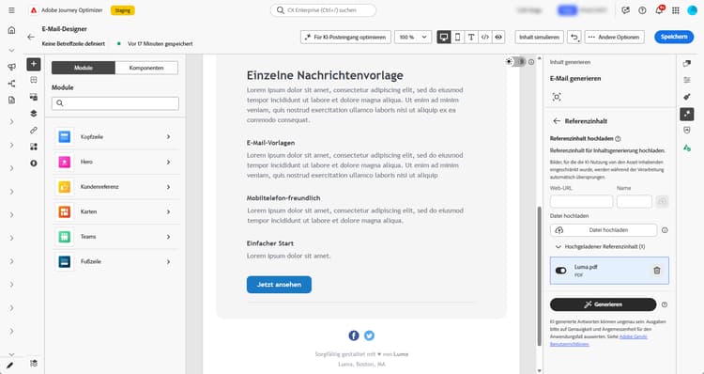Select the AI assistant sparkle icon in right rail
This screenshot has width=704, height=374.
tap(687, 114)
